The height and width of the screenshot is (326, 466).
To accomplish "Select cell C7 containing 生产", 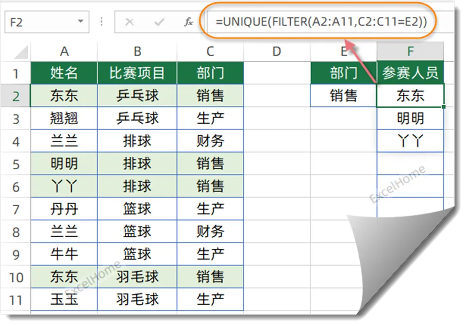I will (x=210, y=209).
